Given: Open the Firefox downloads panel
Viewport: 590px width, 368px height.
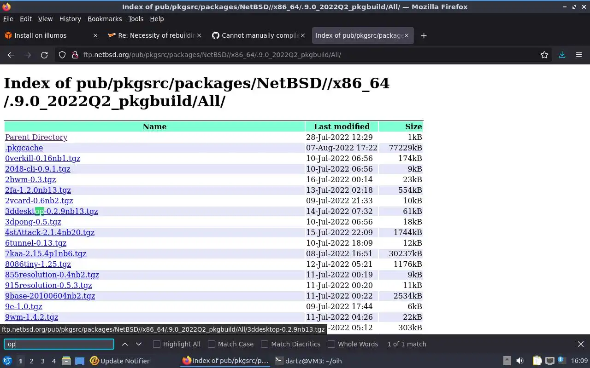Looking at the screenshot, I should pos(562,55).
